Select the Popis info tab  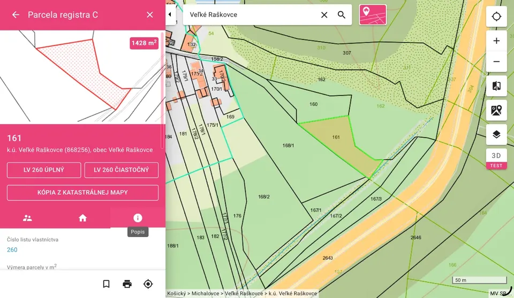click(138, 218)
